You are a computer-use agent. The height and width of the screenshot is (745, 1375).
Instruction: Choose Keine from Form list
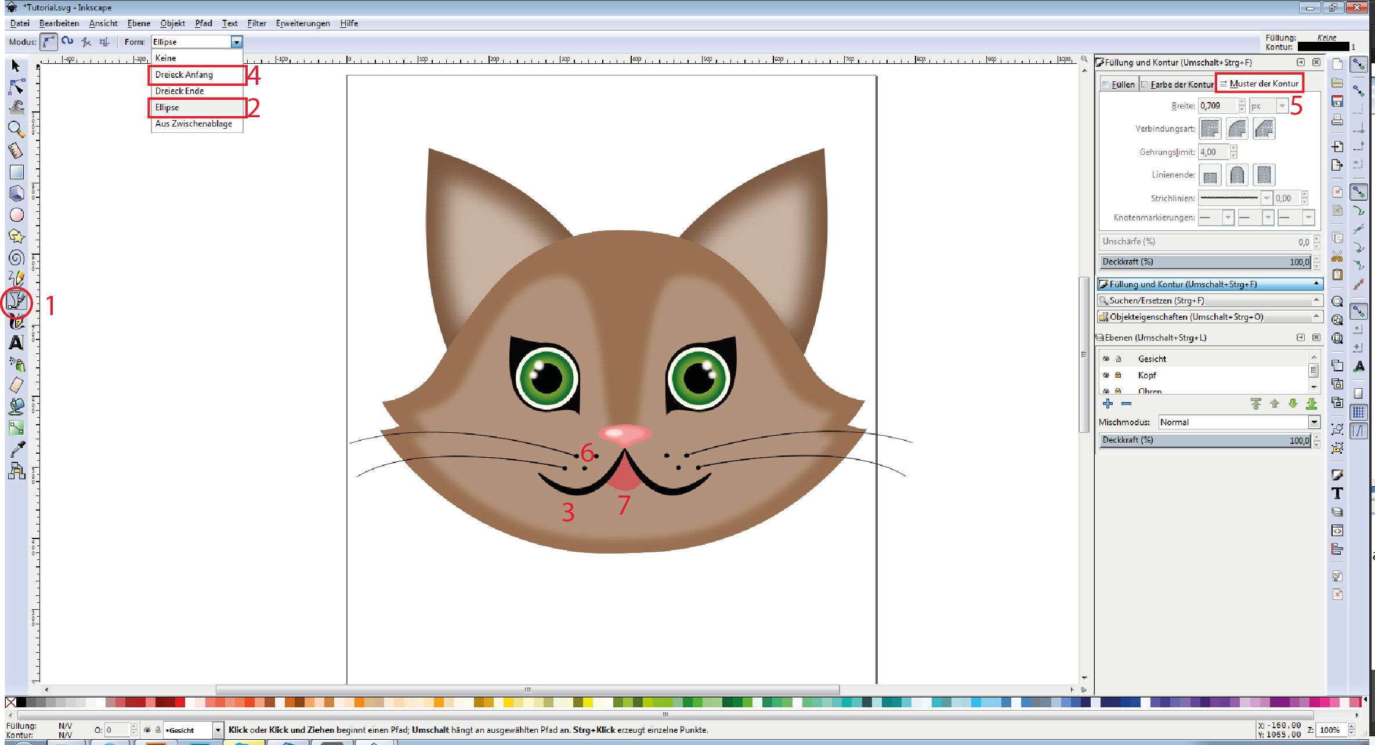pos(197,58)
